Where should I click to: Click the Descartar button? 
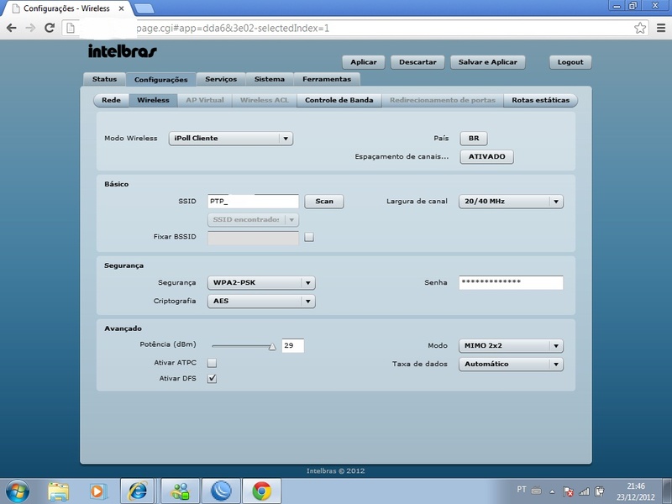pos(417,62)
